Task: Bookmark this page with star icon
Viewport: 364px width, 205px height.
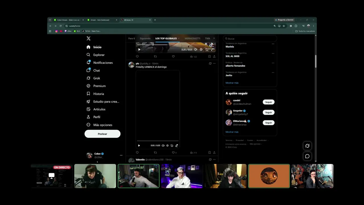Action: pos(284,26)
